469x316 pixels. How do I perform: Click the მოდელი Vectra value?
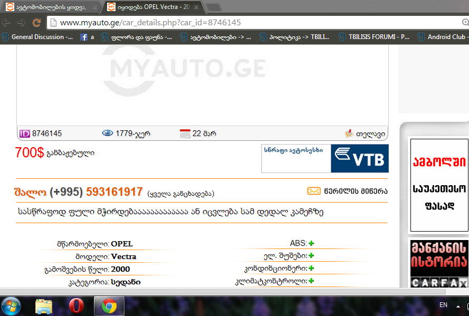pos(123,256)
